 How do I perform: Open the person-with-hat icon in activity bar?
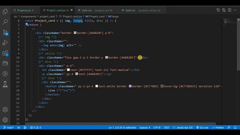(x=5, y=84)
